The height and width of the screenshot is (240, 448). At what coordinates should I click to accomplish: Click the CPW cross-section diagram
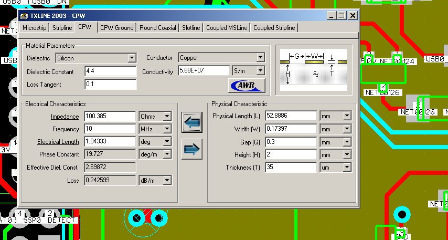click(x=313, y=70)
